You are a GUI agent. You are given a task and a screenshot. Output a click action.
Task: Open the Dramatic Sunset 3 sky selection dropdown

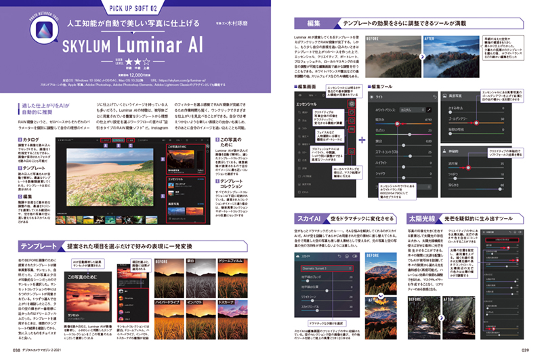coord(327,268)
